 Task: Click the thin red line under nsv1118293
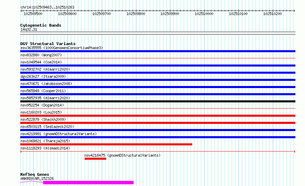coord(158,151)
